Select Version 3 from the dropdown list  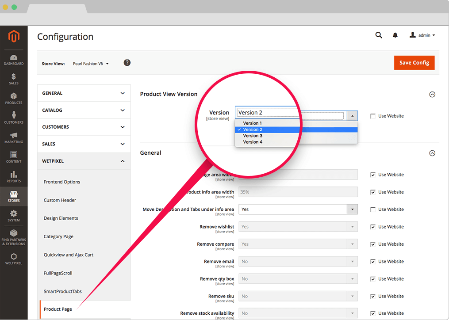click(x=253, y=136)
